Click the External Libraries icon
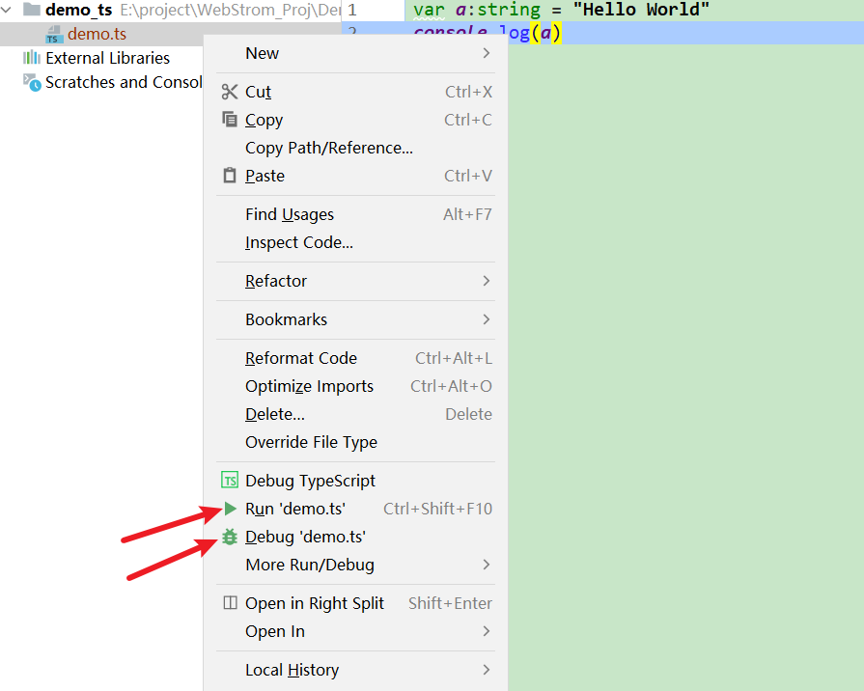 point(32,57)
